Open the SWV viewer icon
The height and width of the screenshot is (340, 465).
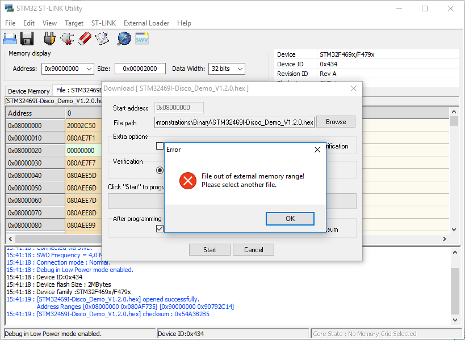pos(142,39)
